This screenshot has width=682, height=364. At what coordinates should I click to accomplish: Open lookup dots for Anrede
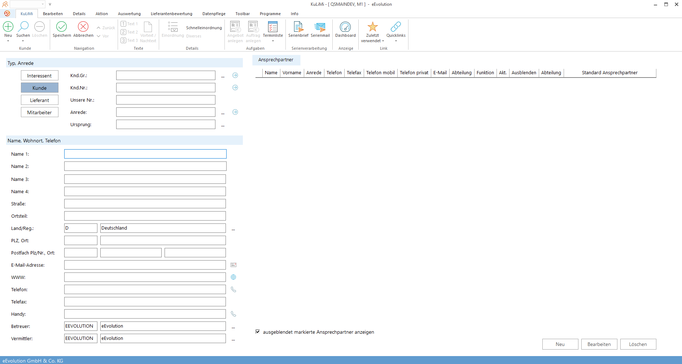(223, 113)
